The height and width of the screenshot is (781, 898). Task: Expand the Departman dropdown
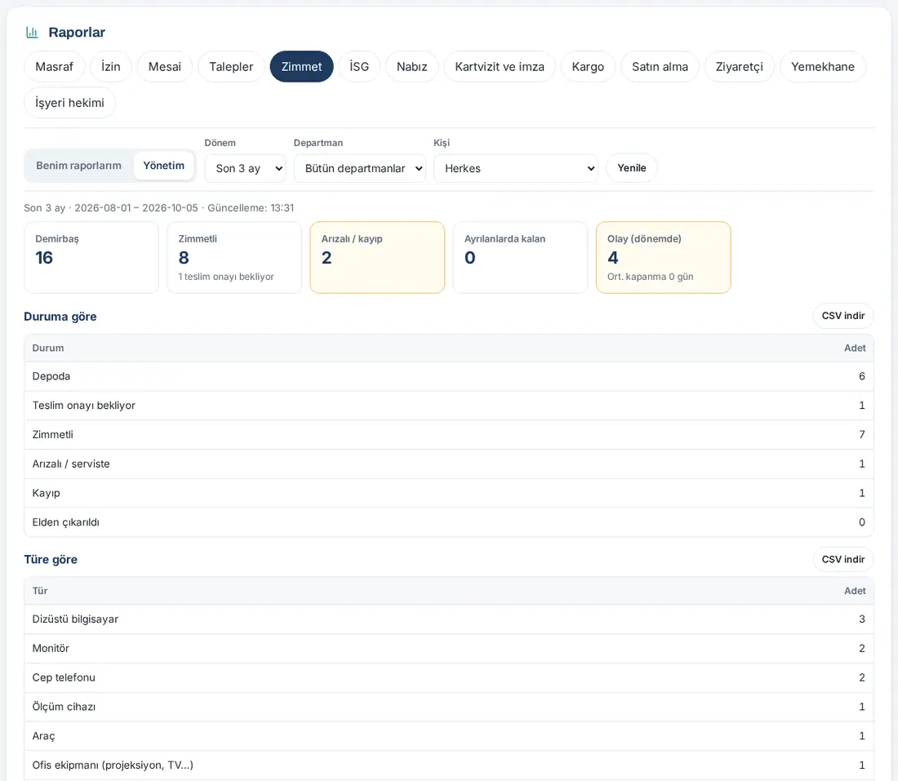coord(360,168)
